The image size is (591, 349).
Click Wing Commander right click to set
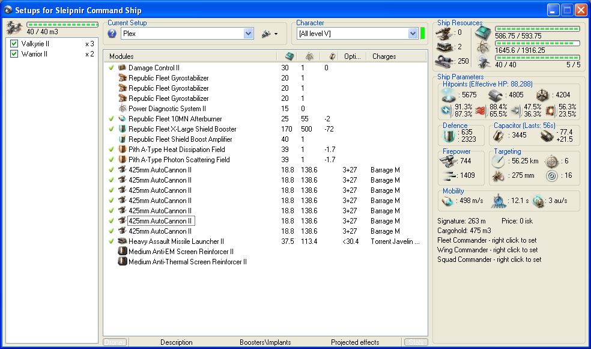(x=487, y=249)
